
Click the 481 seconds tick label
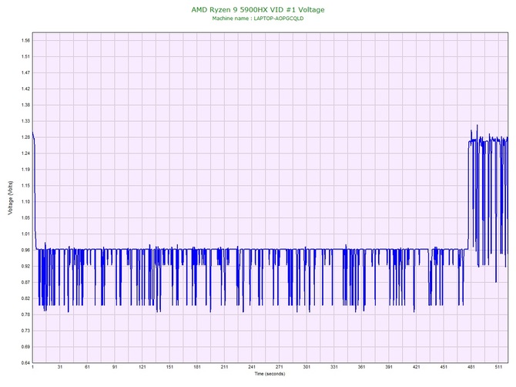coord(471,367)
